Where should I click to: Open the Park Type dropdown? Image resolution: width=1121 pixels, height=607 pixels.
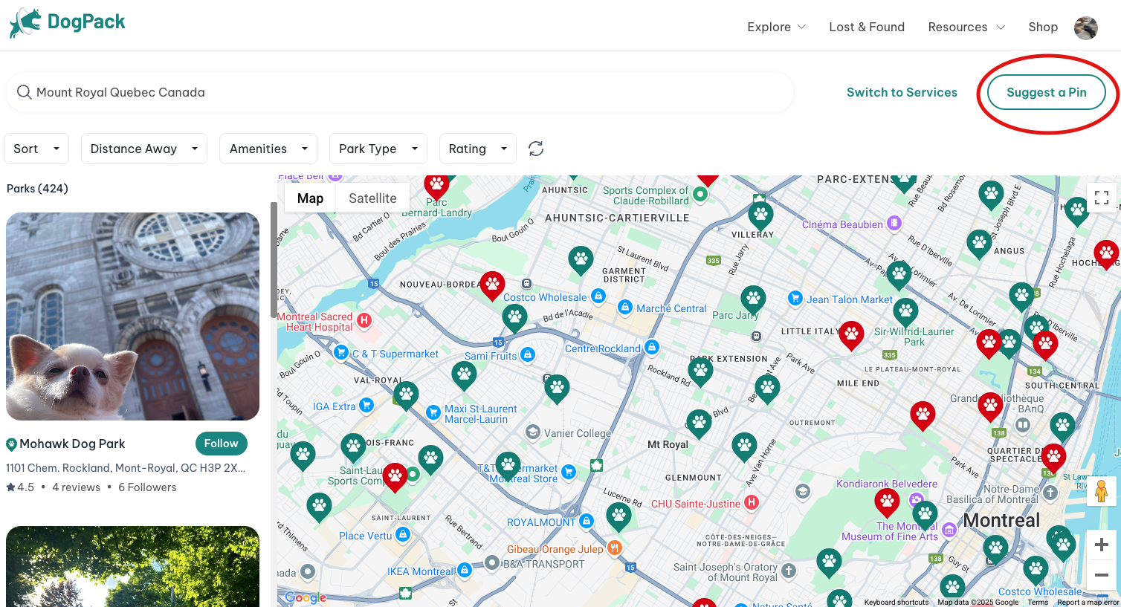click(x=378, y=149)
